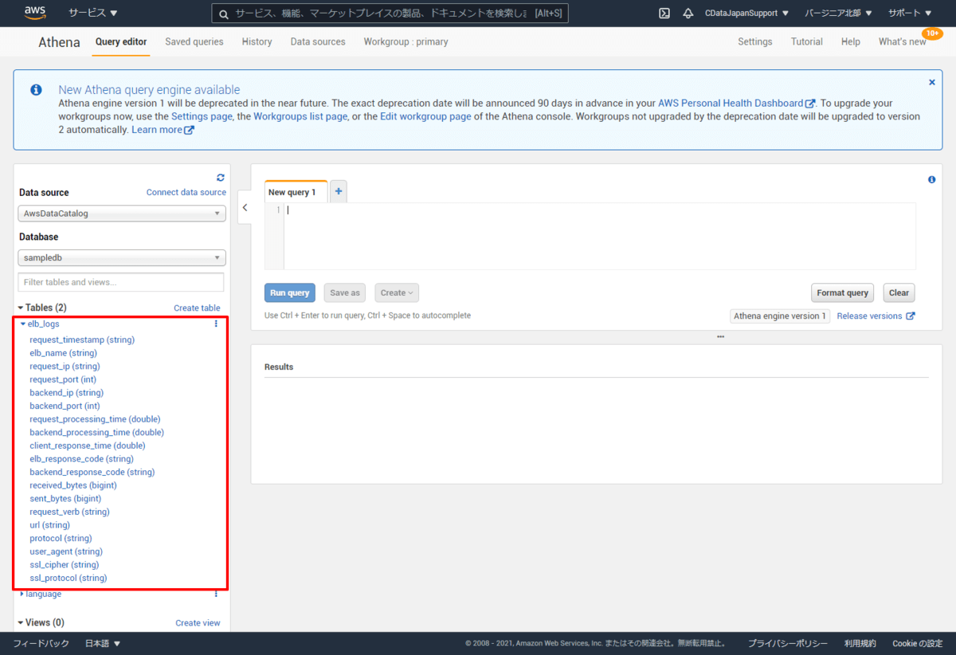
Task: Open the notifications bell
Action: [688, 13]
